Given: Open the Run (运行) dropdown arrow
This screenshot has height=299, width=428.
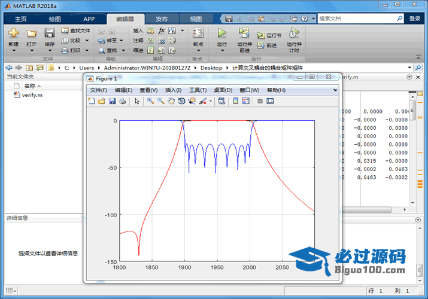Looking at the screenshot, I should 222,50.
